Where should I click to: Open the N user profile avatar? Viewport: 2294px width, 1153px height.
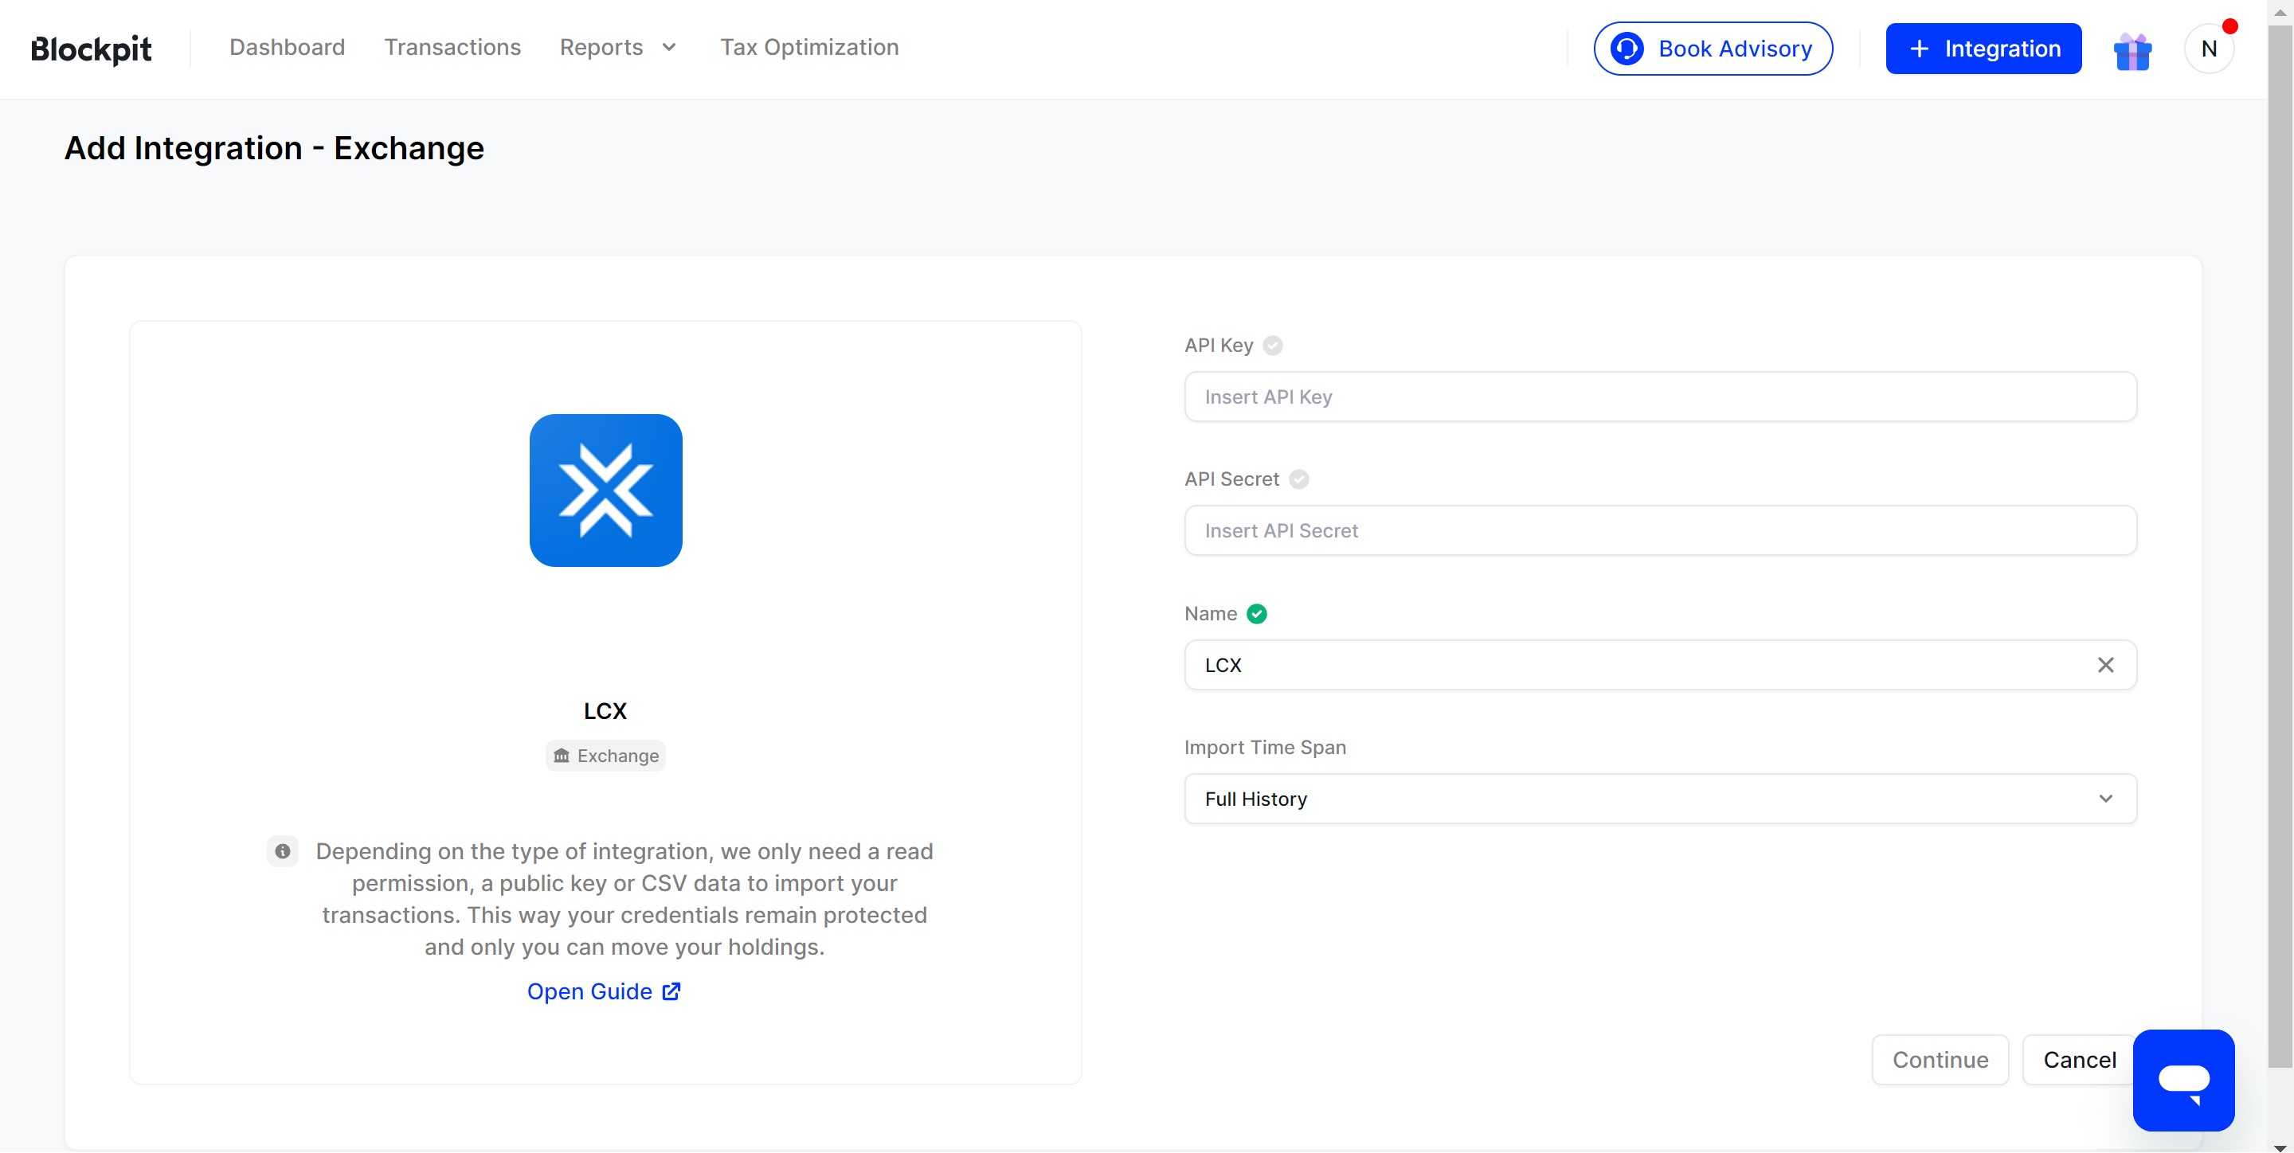tap(2209, 49)
